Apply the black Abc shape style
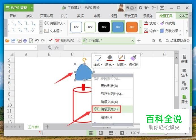This screenshot has width=196, height=140. click(x=104, y=27)
